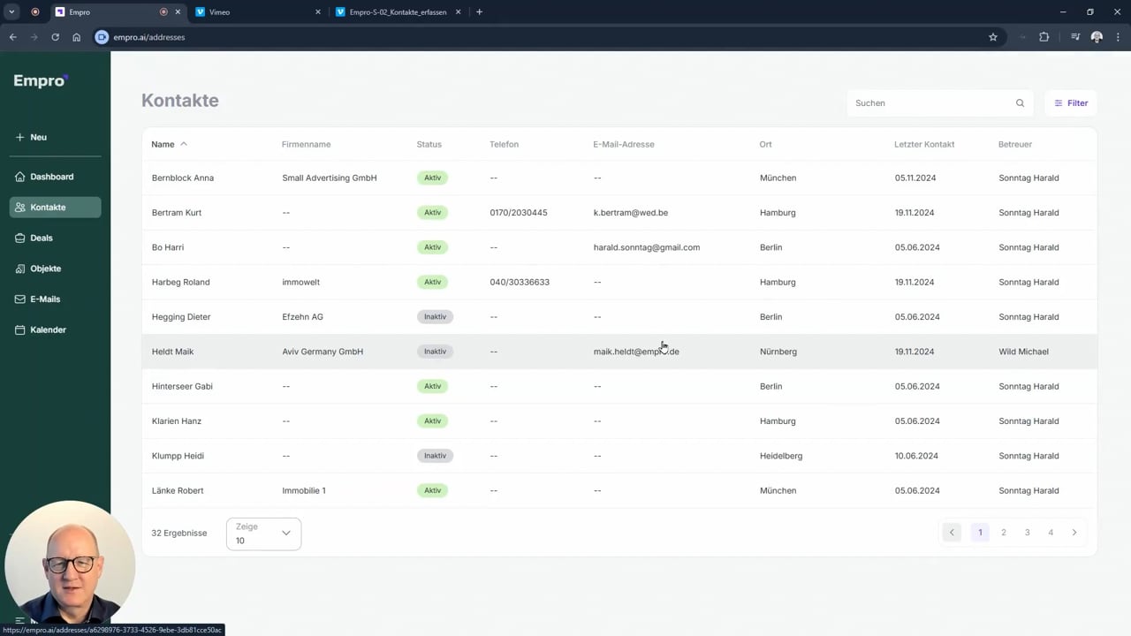
Task: Click the plus icon next to Neu
Action: coord(19,138)
